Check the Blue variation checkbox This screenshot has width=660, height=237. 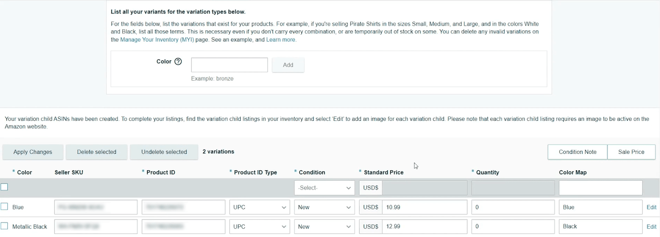(x=4, y=207)
